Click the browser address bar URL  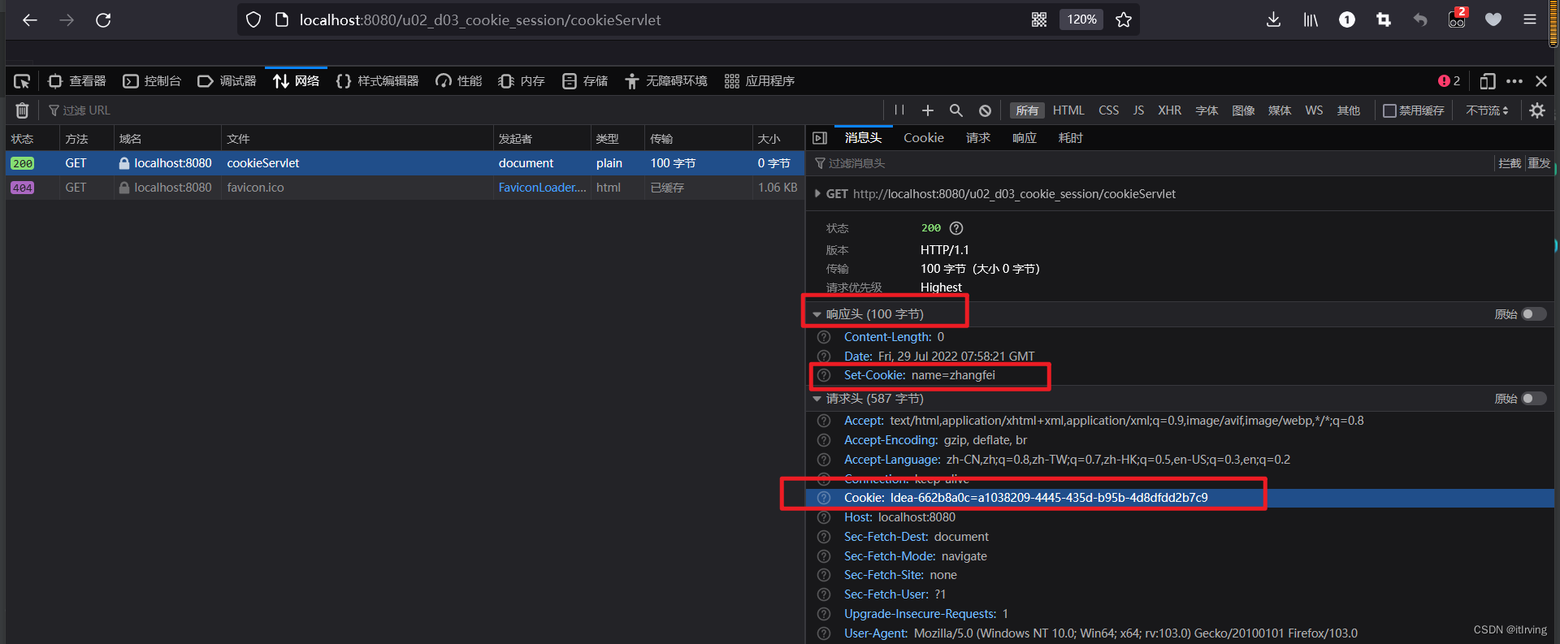(x=479, y=20)
